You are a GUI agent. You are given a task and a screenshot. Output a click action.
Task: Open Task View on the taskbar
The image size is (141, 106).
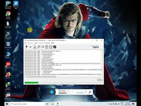[47, 104]
